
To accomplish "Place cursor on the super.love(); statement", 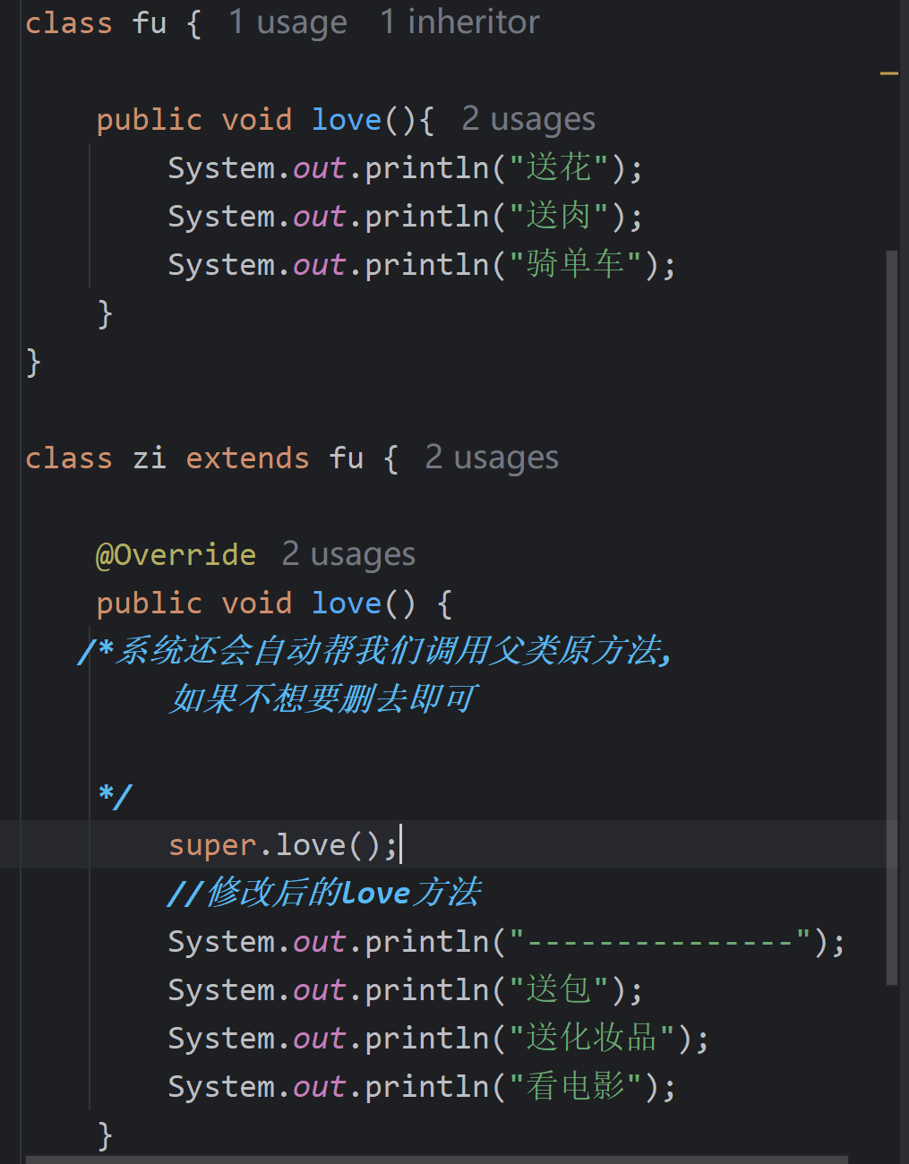I will 282,844.
